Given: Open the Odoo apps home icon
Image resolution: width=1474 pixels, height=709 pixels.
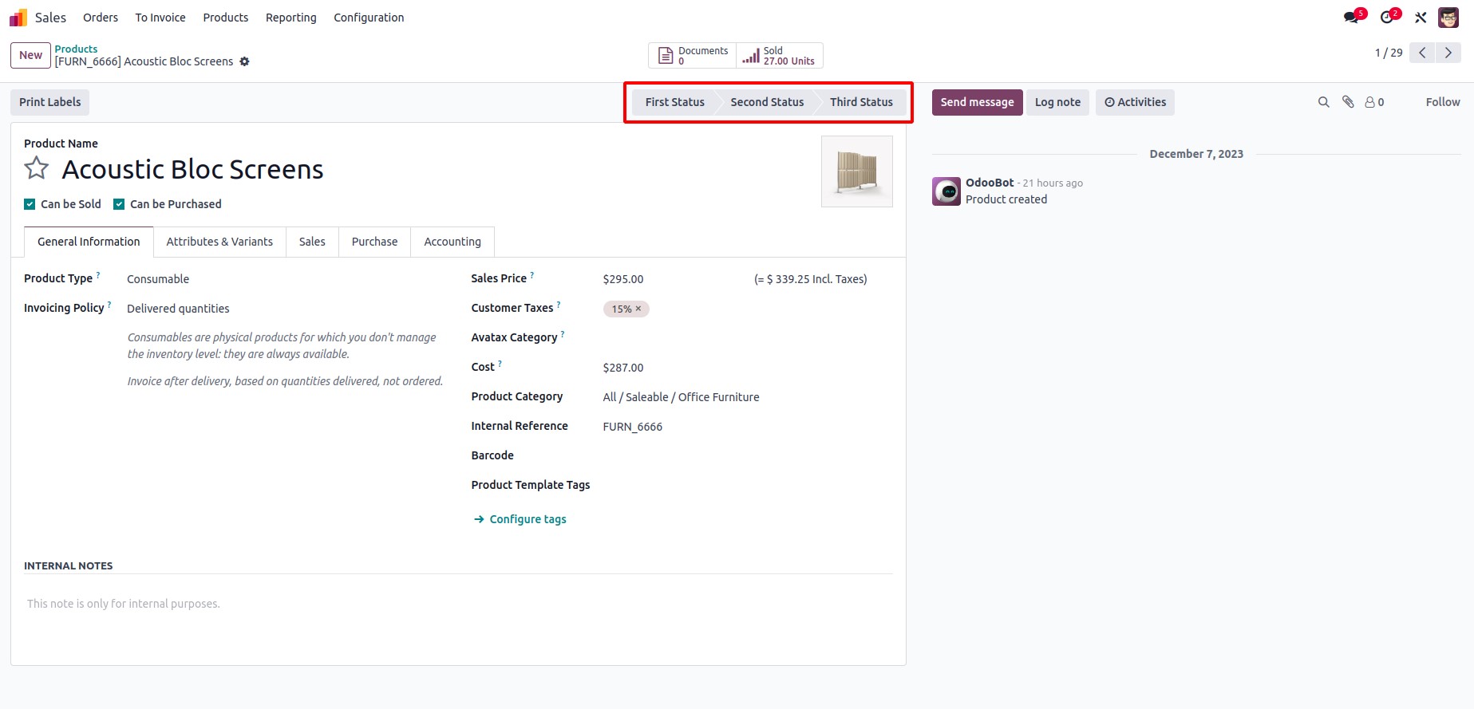Looking at the screenshot, I should pos(18,18).
